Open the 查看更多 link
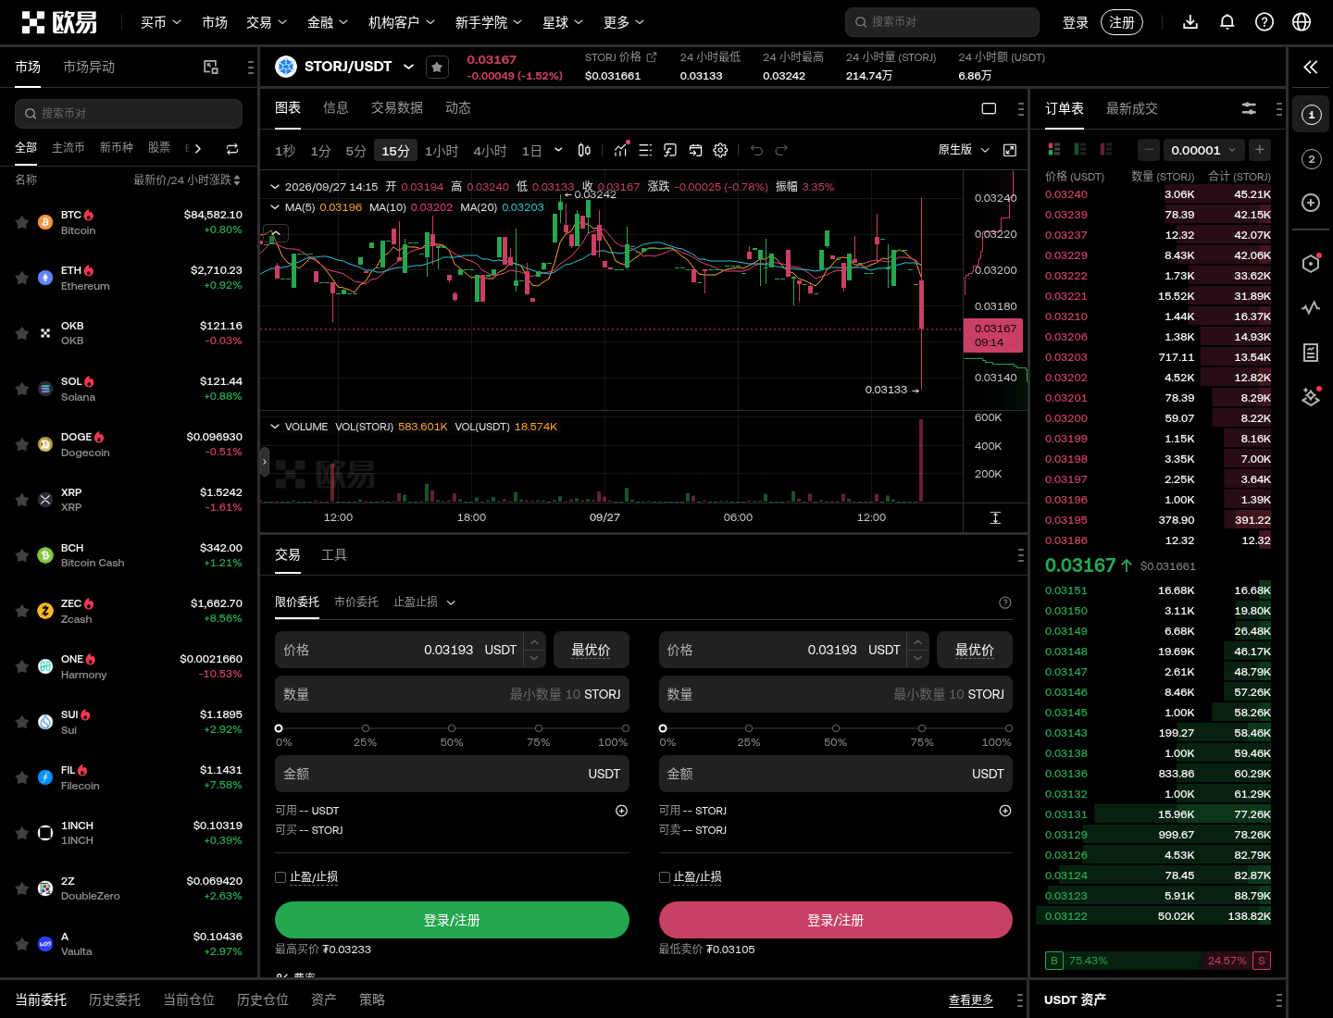The height and width of the screenshot is (1018, 1333). coord(971,999)
